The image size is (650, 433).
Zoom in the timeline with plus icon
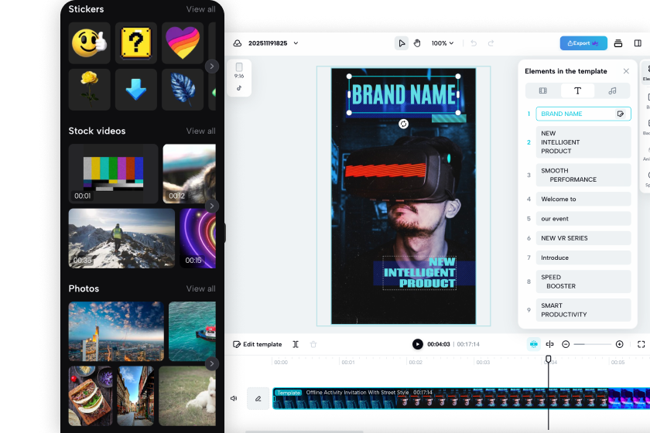point(619,344)
